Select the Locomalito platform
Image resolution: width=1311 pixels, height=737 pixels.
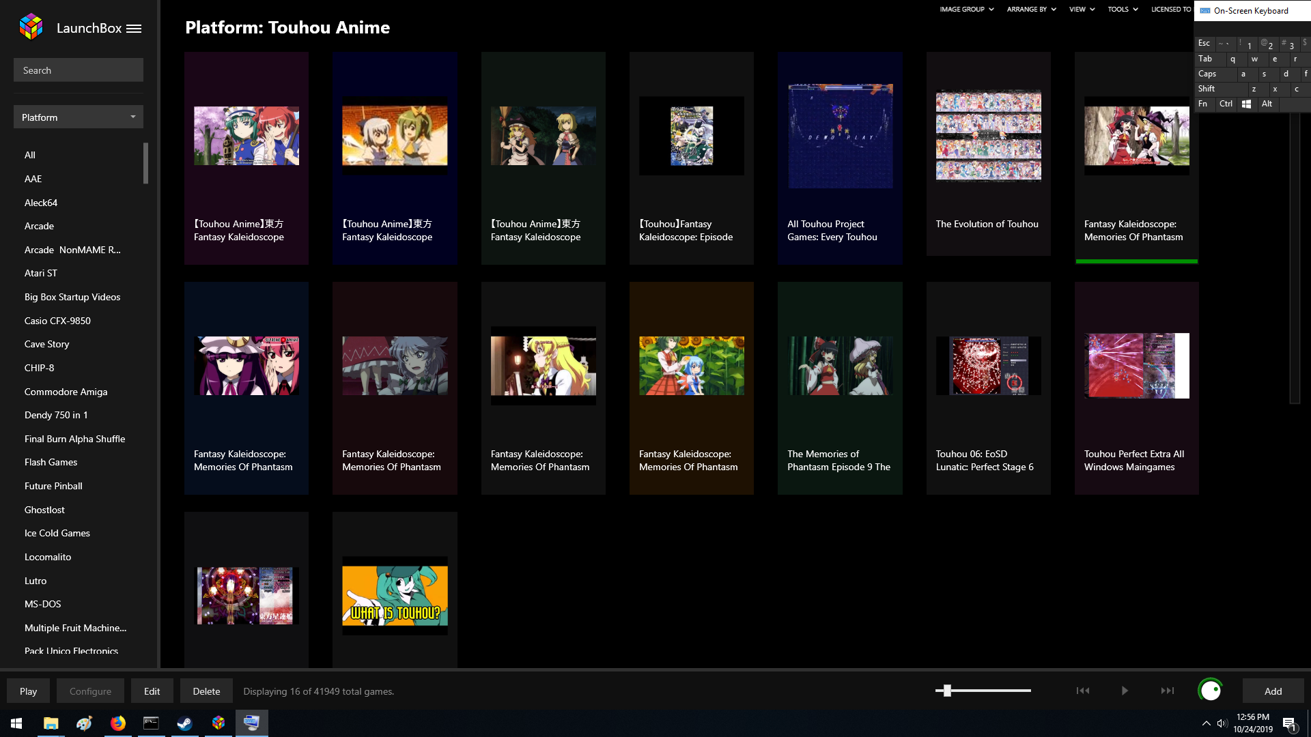pos(48,558)
